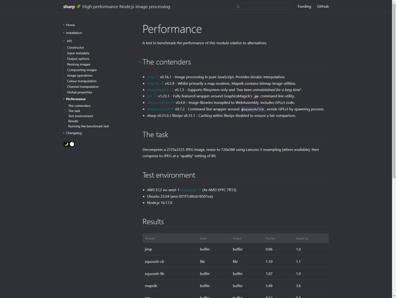The image size is (396, 298).
Task: Navigate to Resizing images in the sidebar
Action: click(80, 64)
